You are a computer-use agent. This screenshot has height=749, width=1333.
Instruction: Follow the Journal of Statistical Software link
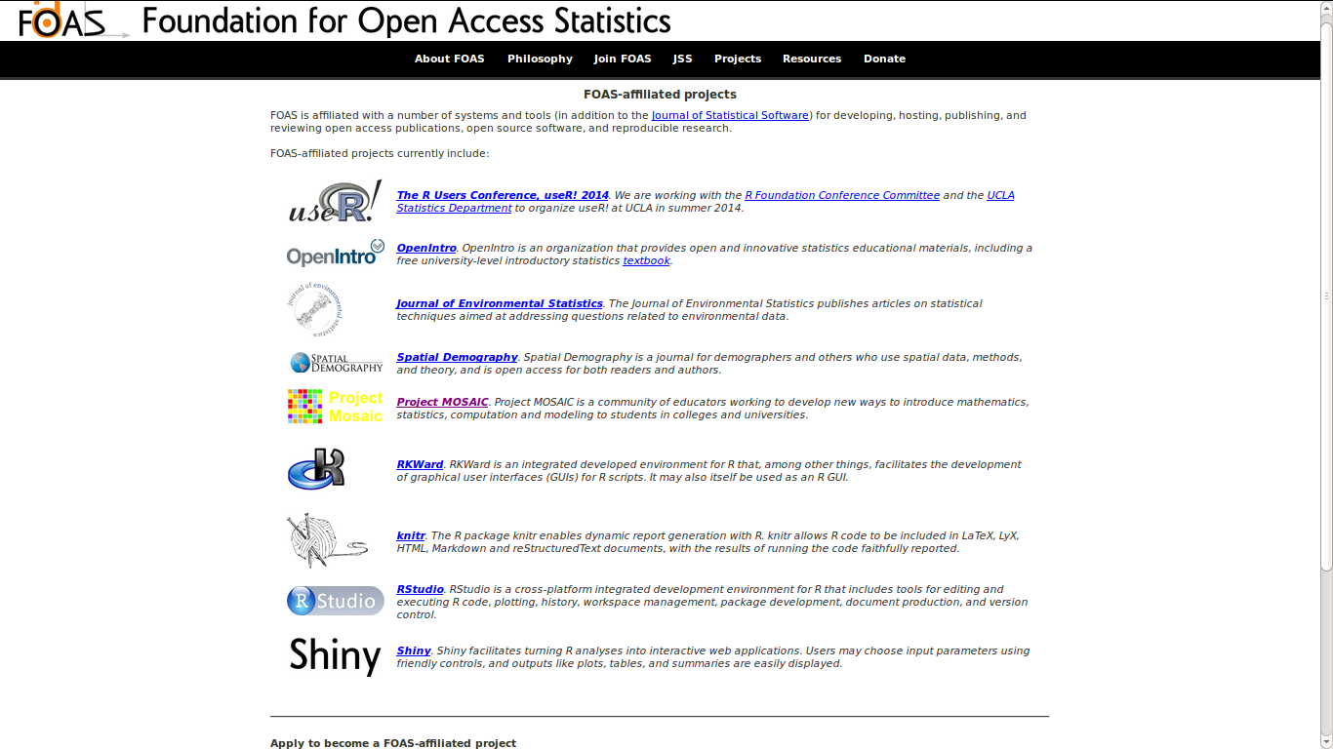[730, 115]
